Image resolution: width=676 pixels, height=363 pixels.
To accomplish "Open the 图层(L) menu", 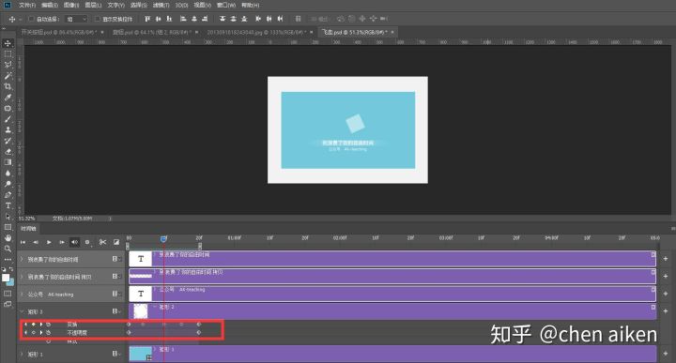I will coord(93,6).
